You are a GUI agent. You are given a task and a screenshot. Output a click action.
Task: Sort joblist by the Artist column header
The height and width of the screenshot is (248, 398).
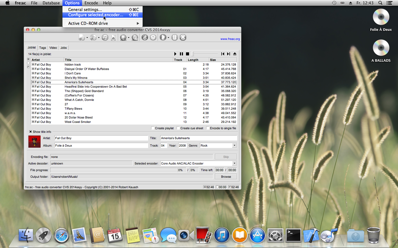click(47, 60)
